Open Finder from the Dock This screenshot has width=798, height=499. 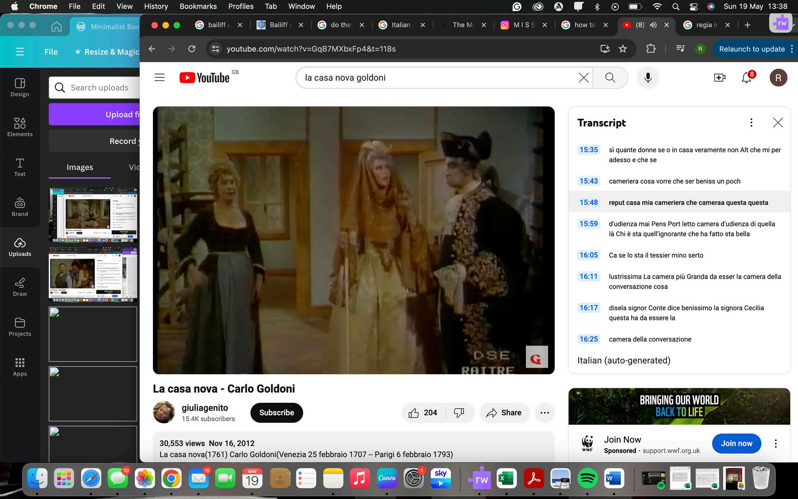click(x=37, y=479)
